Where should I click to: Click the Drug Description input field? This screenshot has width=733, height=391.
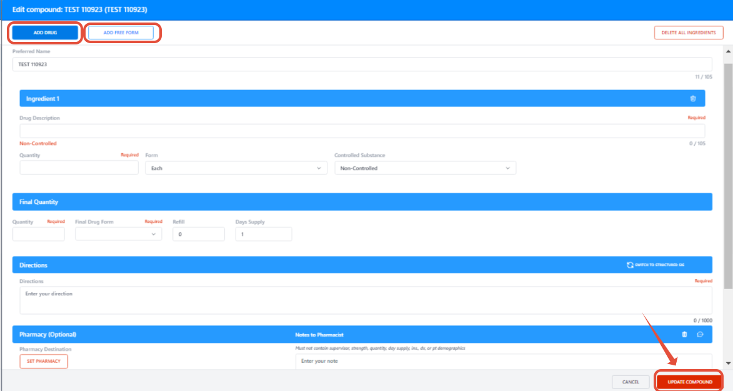point(362,131)
